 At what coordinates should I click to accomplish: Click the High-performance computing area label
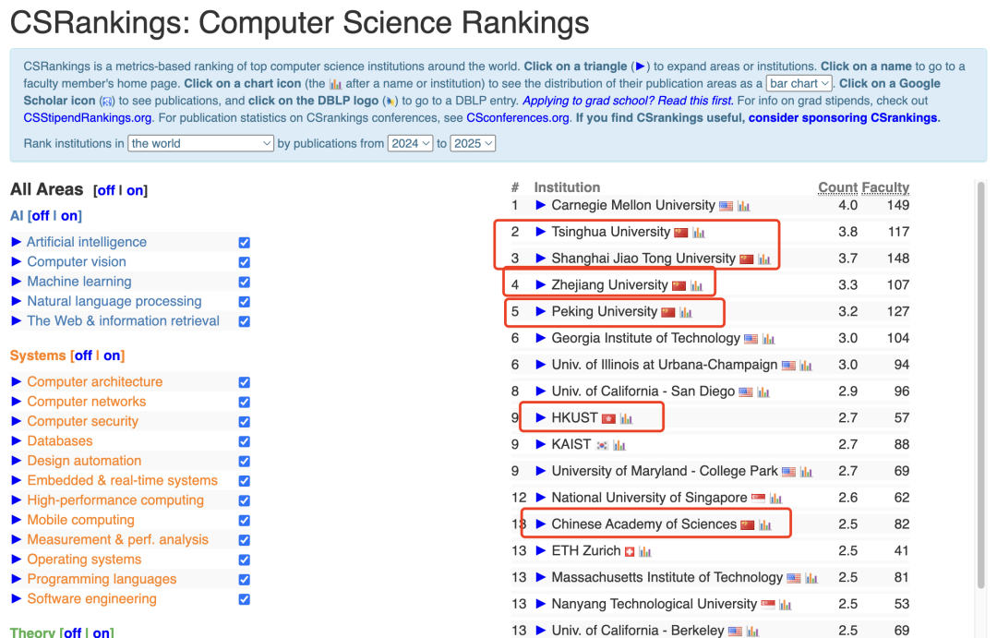click(x=115, y=500)
